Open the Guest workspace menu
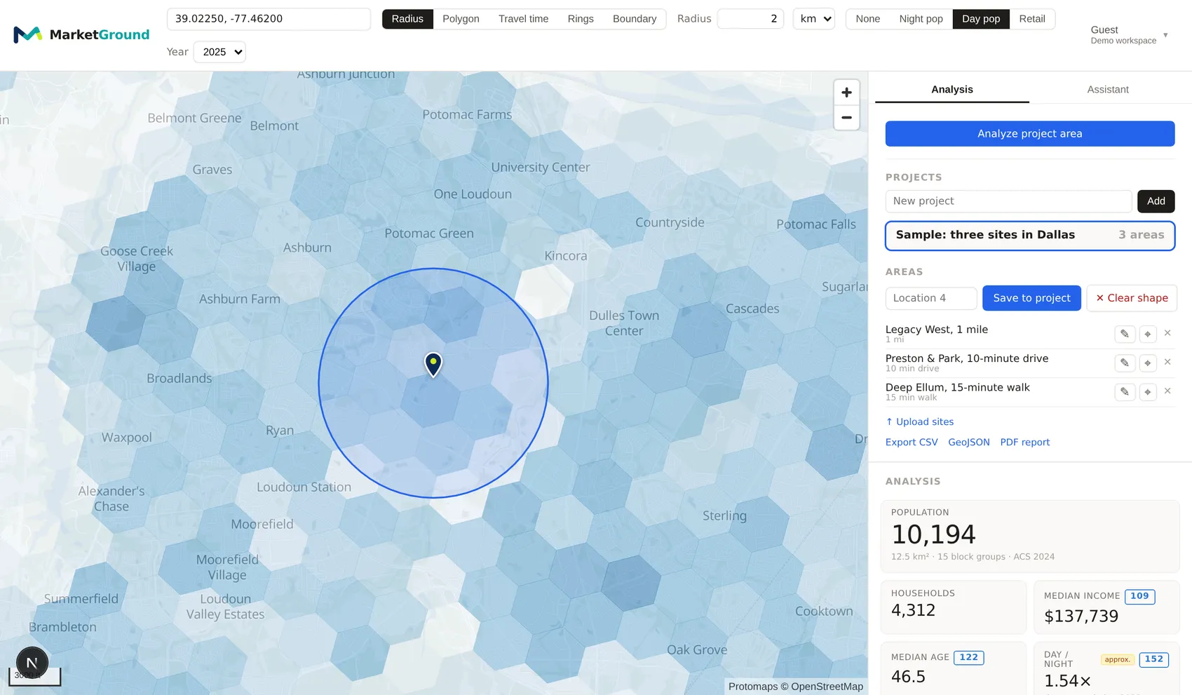This screenshot has height=695, width=1192. point(1129,34)
